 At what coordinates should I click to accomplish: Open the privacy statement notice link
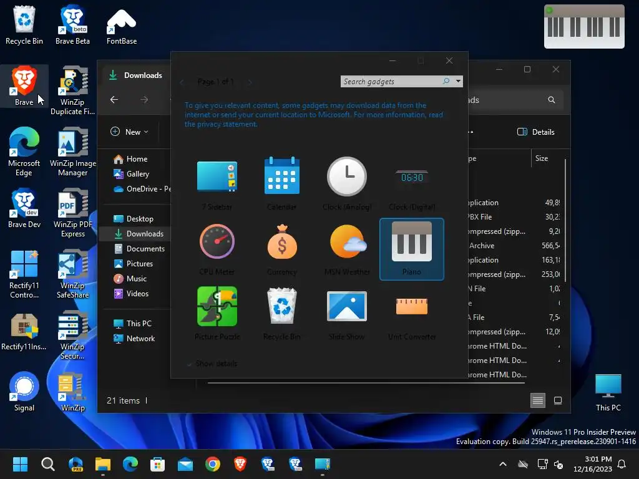click(x=313, y=115)
